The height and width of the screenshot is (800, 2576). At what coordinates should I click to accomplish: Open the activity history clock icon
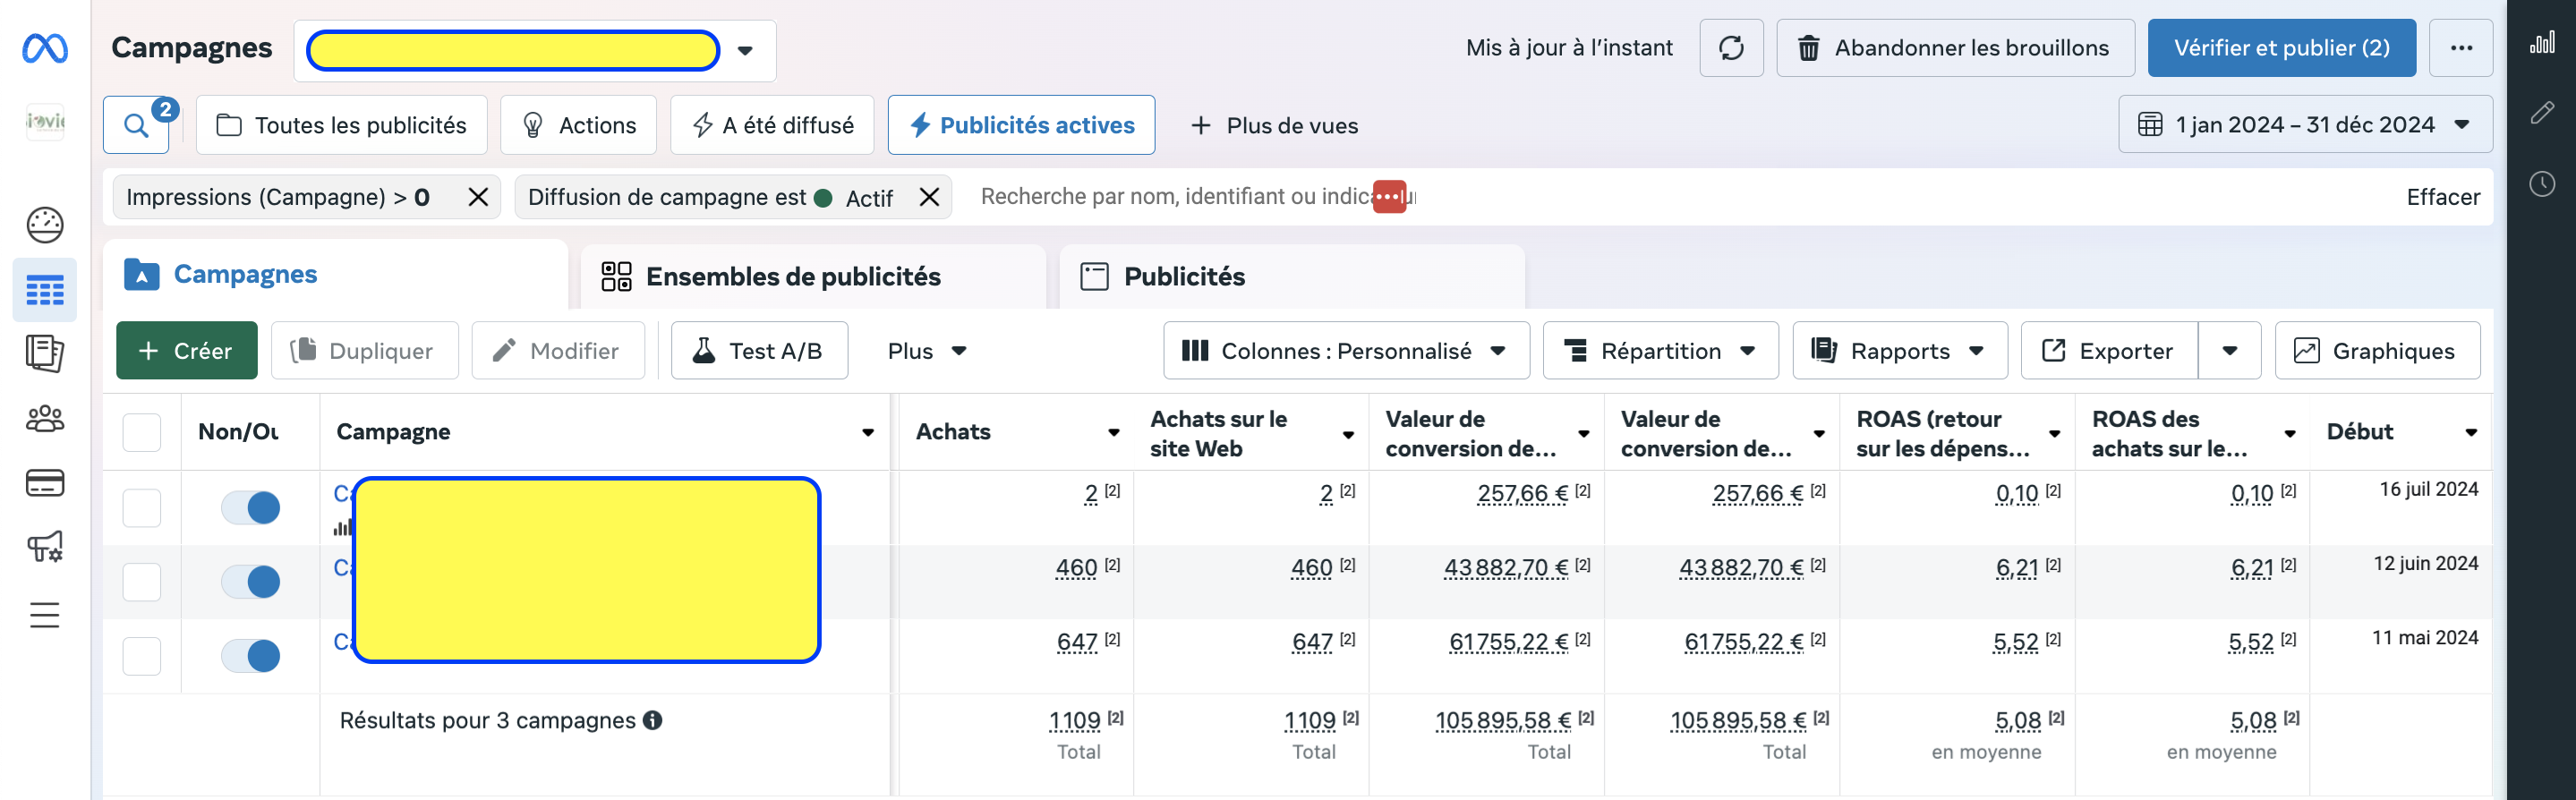[2541, 184]
